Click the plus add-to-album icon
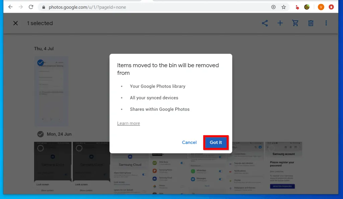 point(280,23)
